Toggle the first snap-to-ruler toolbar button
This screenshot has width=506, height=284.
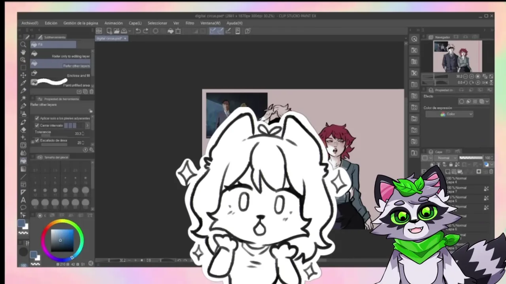click(x=213, y=31)
